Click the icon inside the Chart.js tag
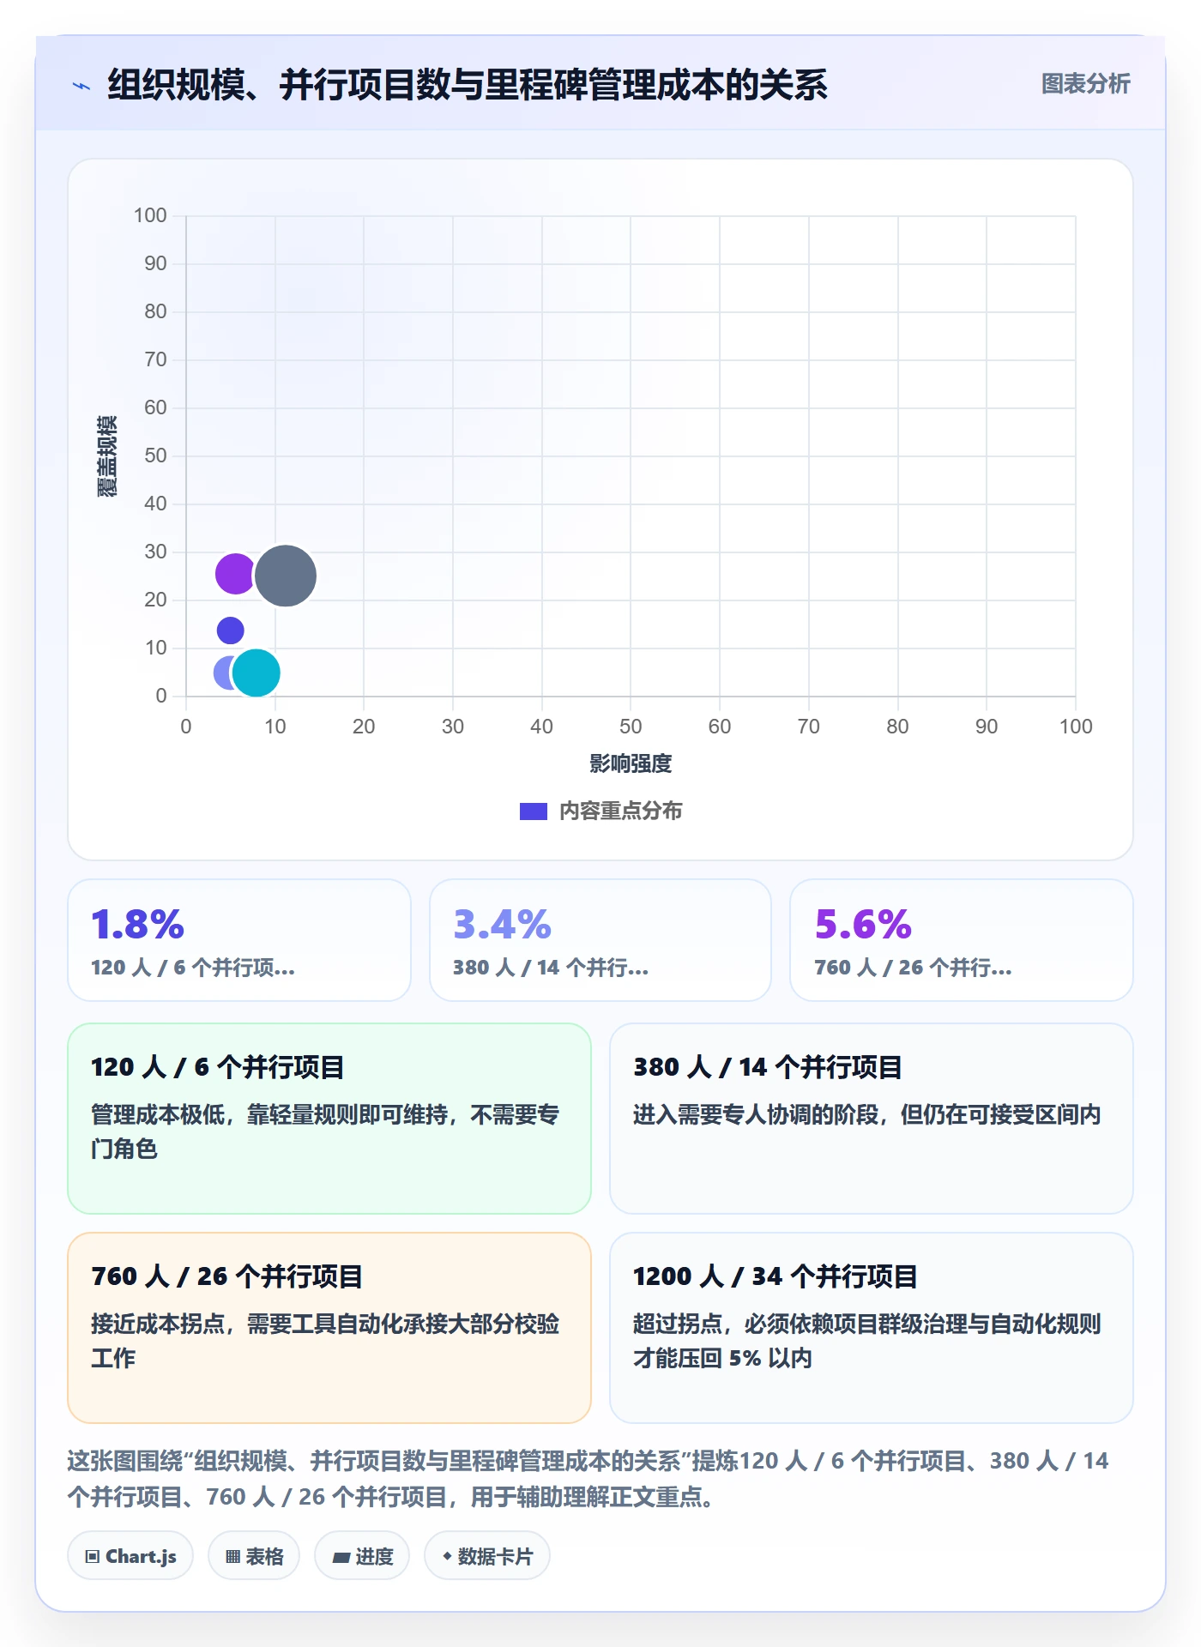This screenshot has width=1201, height=1647. point(93,1557)
